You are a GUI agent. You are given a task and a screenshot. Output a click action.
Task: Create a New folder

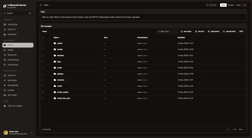tap(186, 32)
